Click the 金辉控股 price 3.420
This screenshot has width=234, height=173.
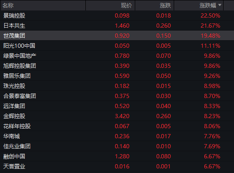[x=122, y=116]
